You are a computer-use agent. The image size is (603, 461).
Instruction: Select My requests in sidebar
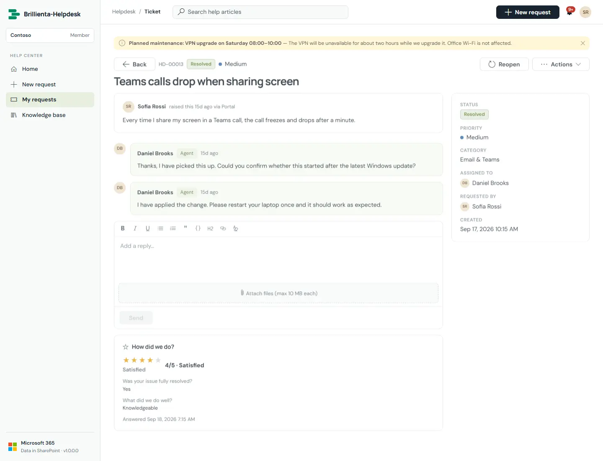(50, 100)
